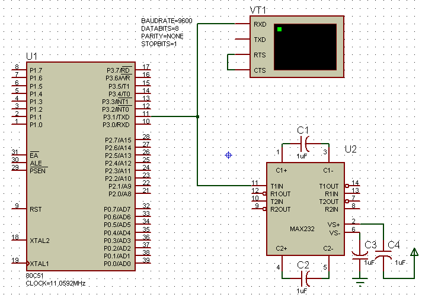
Task: Click the PARITY=NONE property text
Action: [x=162, y=36]
